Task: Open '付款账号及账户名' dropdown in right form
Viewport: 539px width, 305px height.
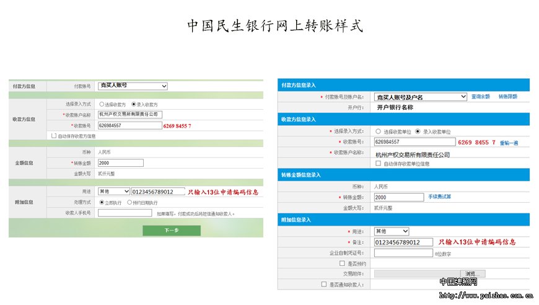Action: tap(421, 97)
